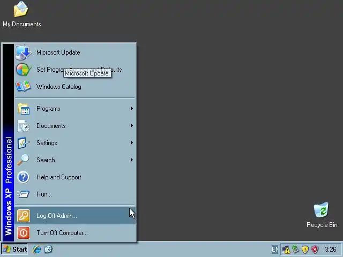Select Turn Off Computer...
Viewport: 343px width, 257px height.
[x=75, y=233]
